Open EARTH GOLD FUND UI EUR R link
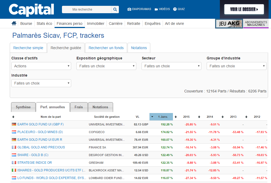Viewport: 271px width, 183px height. [40, 139]
